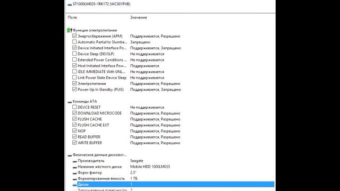
Task: Toggle the NOP command checkbox
Action: 74,131
